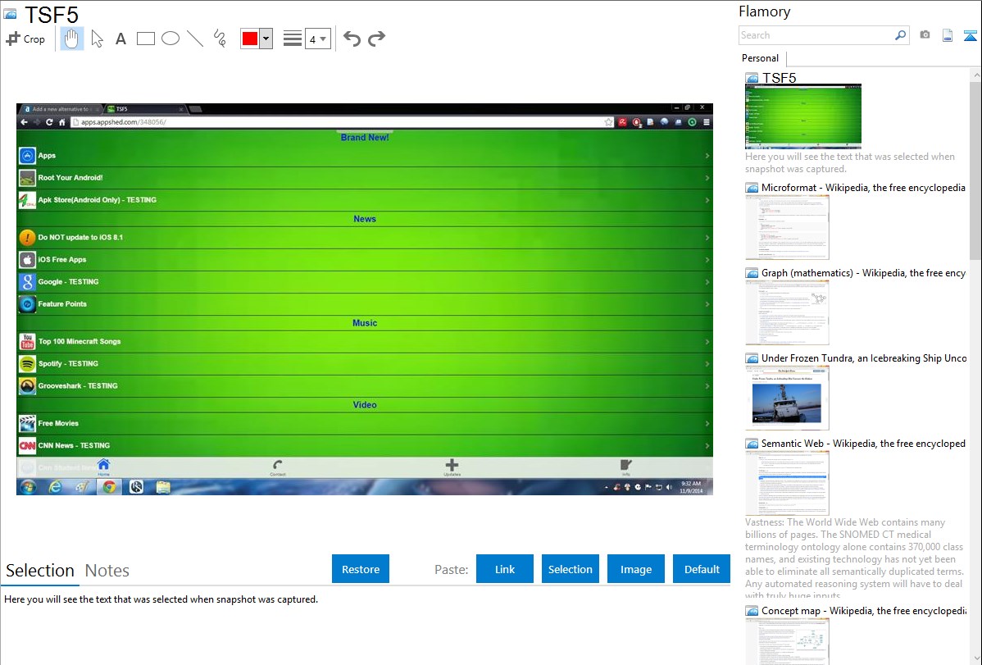Click the CNN News - TESTING row
This screenshot has width=982, height=665.
[x=365, y=445]
